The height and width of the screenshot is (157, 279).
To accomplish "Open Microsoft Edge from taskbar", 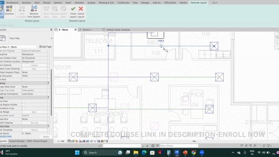I will point(144,153).
